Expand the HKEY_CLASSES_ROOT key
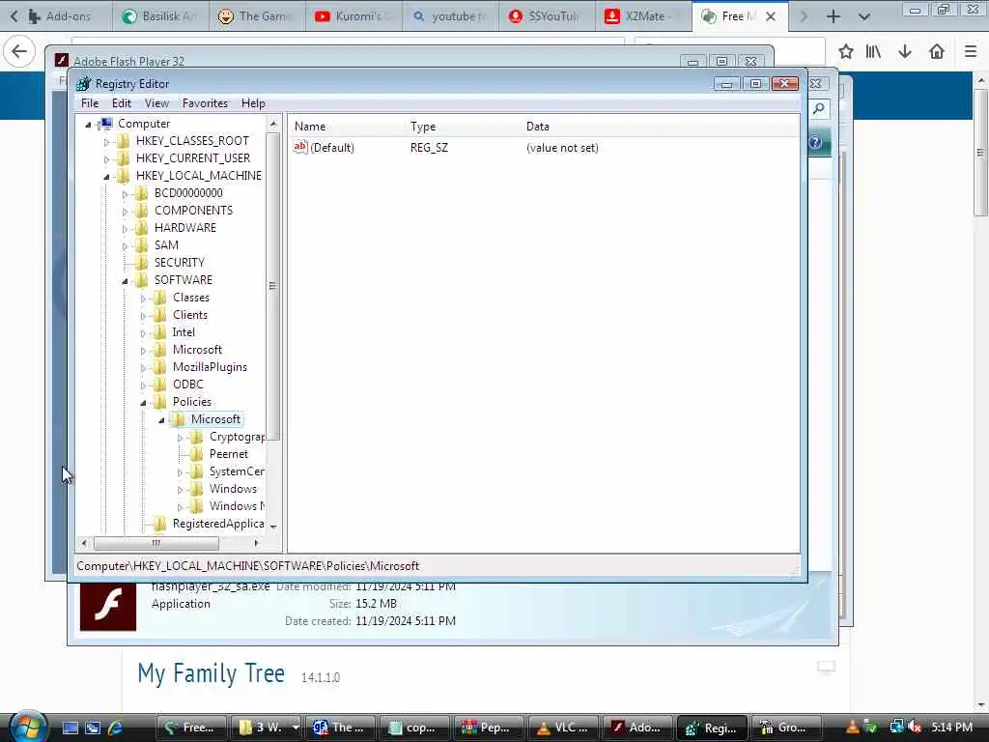This screenshot has width=989, height=742. (x=106, y=142)
